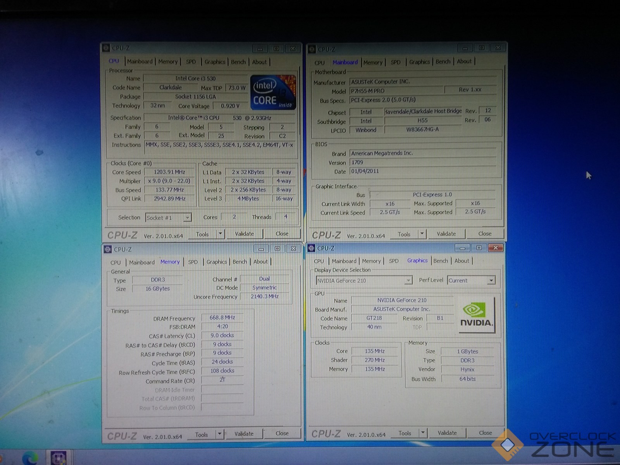Click Close button in the Mainboard window

[485, 234]
